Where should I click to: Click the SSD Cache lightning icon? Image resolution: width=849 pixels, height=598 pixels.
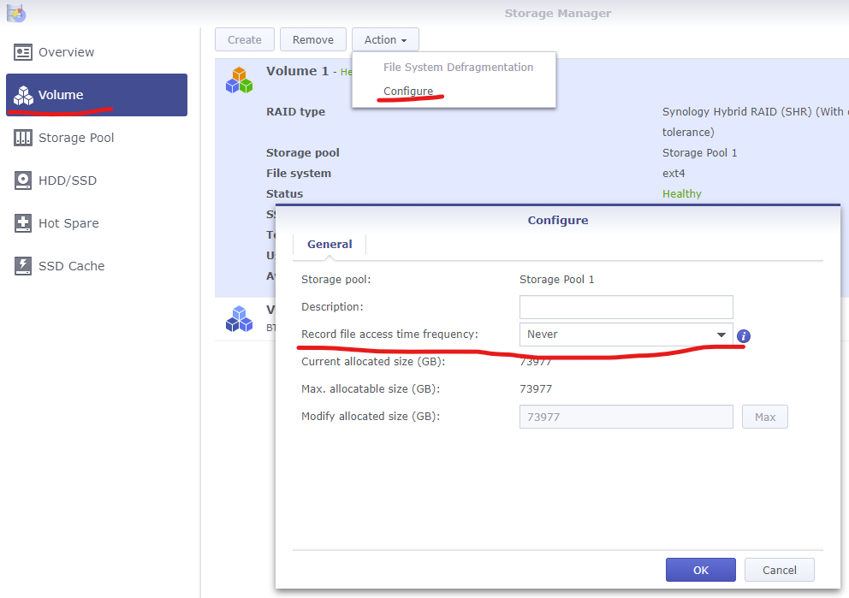click(23, 266)
